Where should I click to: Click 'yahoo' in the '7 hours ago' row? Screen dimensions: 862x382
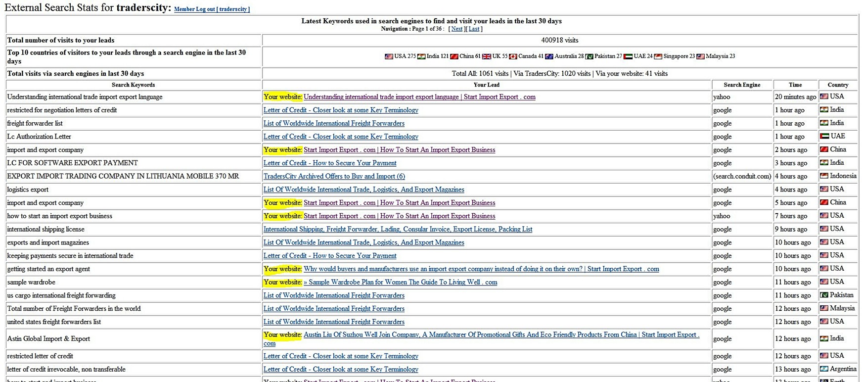click(722, 216)
